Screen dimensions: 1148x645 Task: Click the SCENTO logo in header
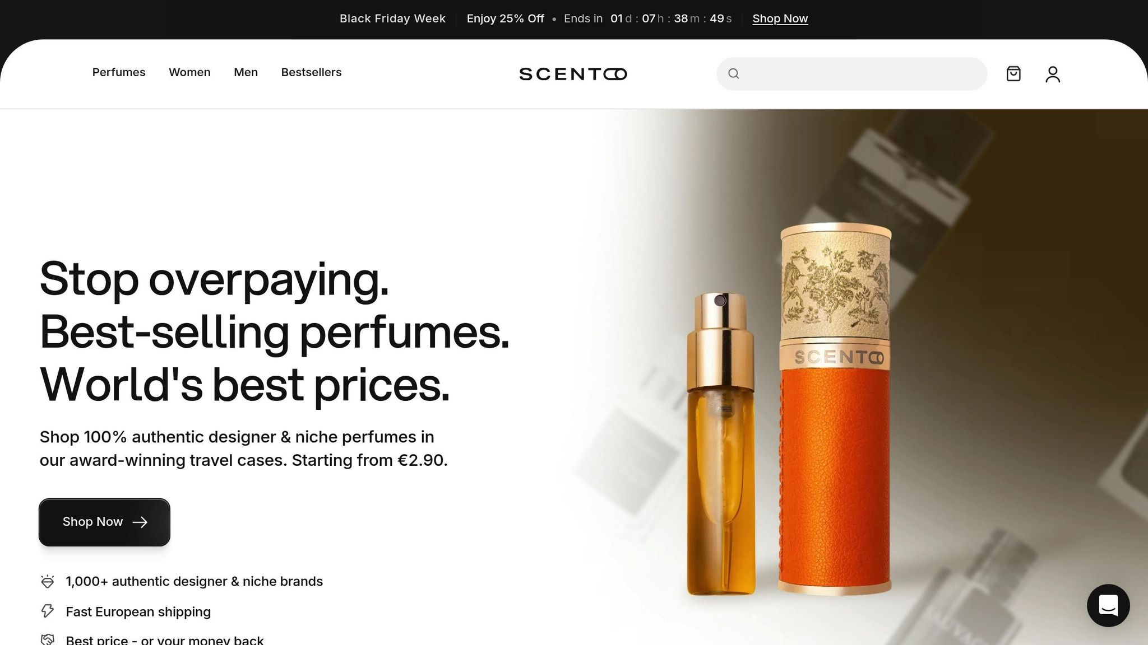tap(573, 74)
